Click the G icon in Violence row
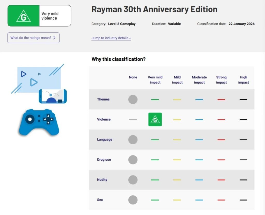The height and width of the screenshot is (215, 265). point(155,120)
